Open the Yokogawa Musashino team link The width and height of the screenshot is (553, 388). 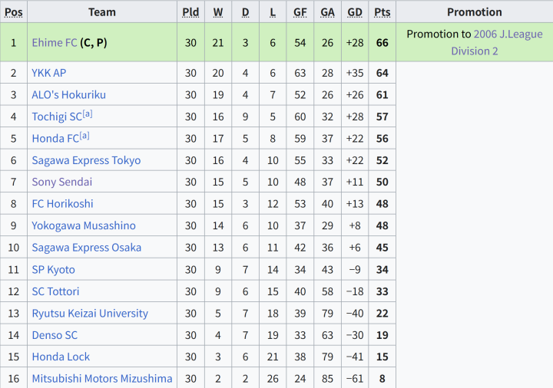84,225
